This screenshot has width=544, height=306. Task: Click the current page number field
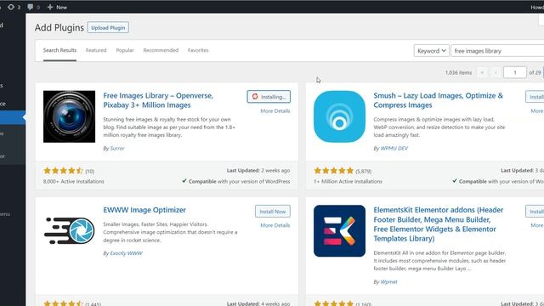click(515, 72)
